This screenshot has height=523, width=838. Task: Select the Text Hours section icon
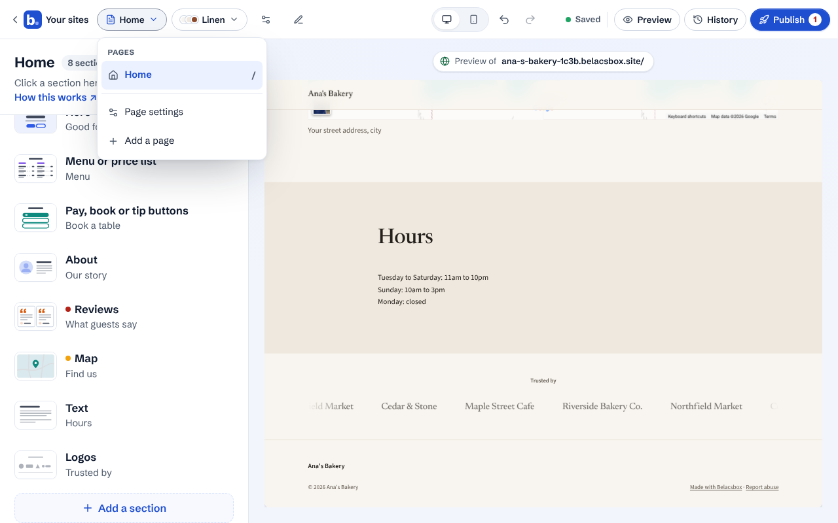click(x=35, y=415)
